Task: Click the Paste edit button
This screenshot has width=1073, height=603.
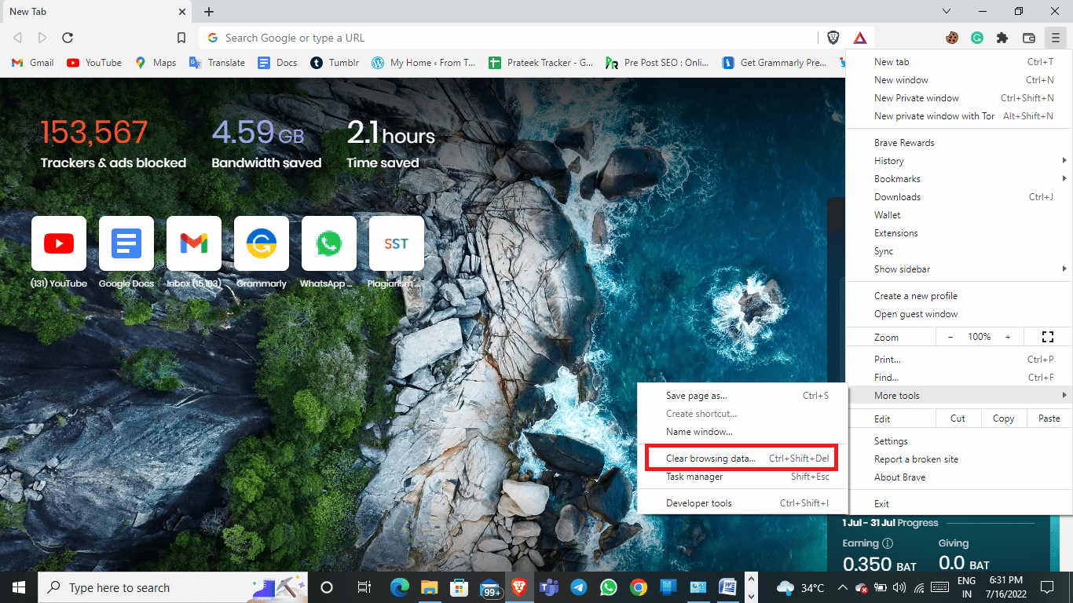Action: click(1049, 418)
